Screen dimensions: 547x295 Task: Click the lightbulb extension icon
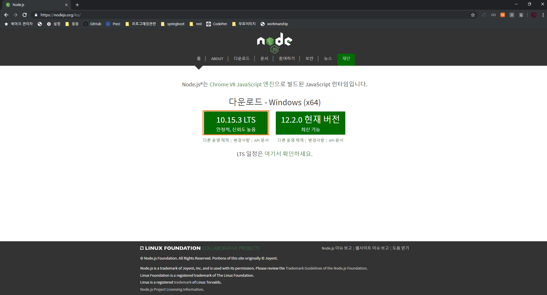coord(521,15)
